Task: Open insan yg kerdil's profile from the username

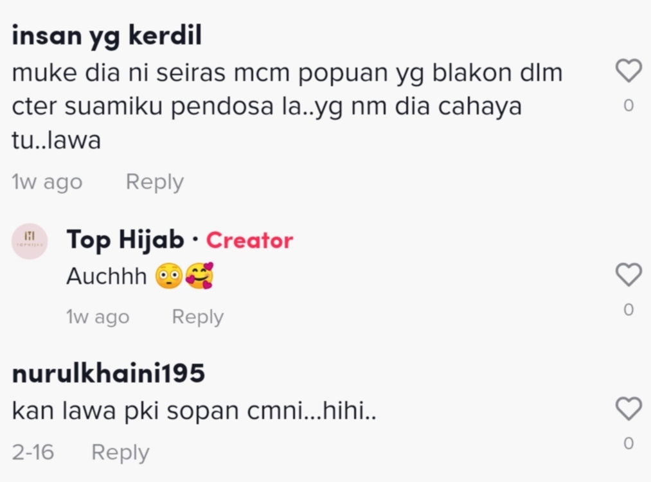Action: (107, 36)
